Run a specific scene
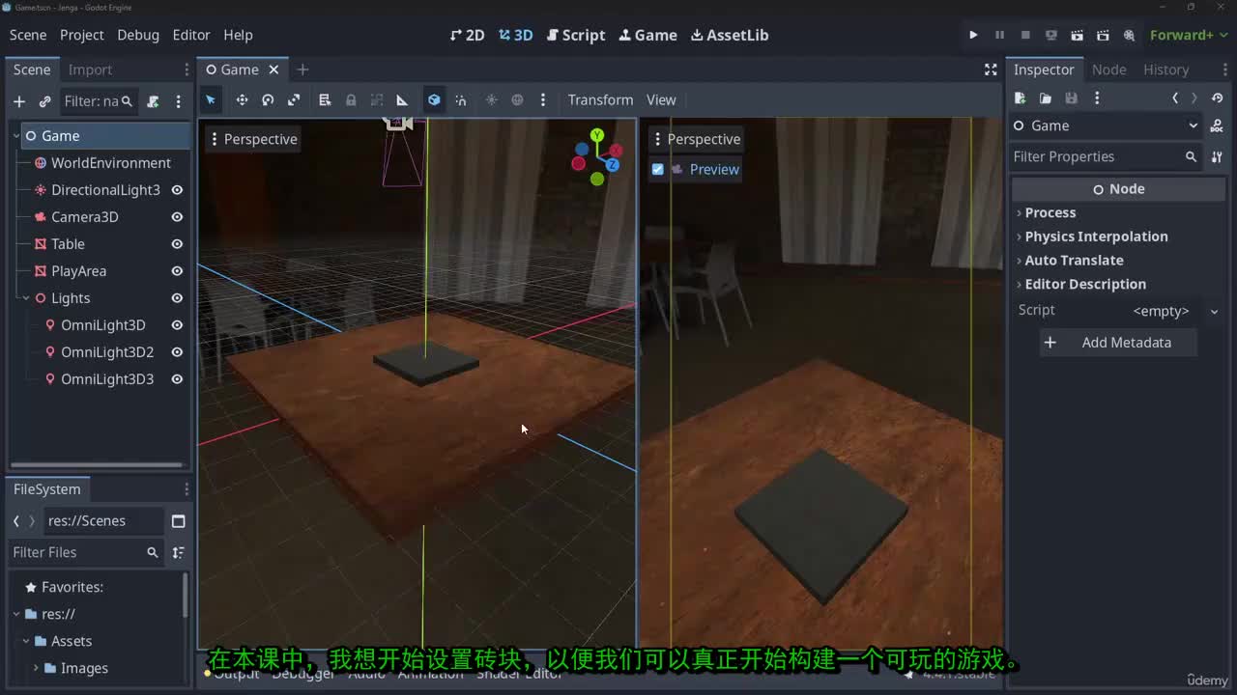 1104,35
